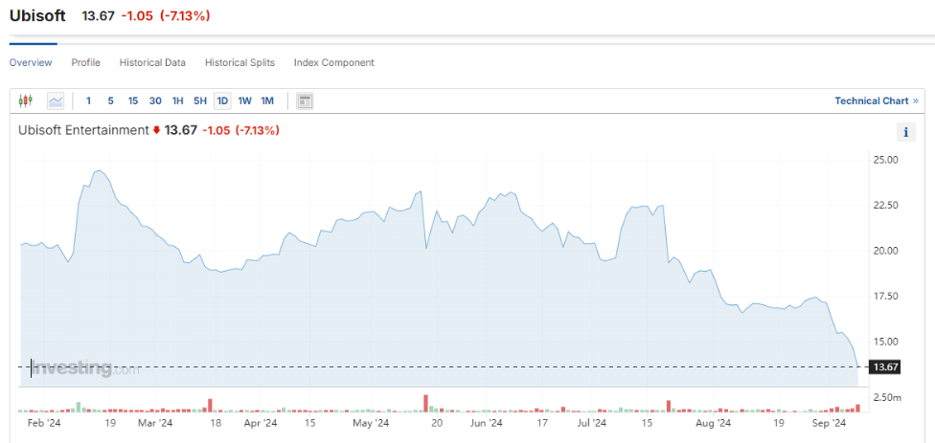Open the Profile tab
The width and height of the screenshot is (935, 443).
[86, 62]
